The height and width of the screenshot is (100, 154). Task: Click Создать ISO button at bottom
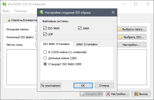click(x=91, y=94)
